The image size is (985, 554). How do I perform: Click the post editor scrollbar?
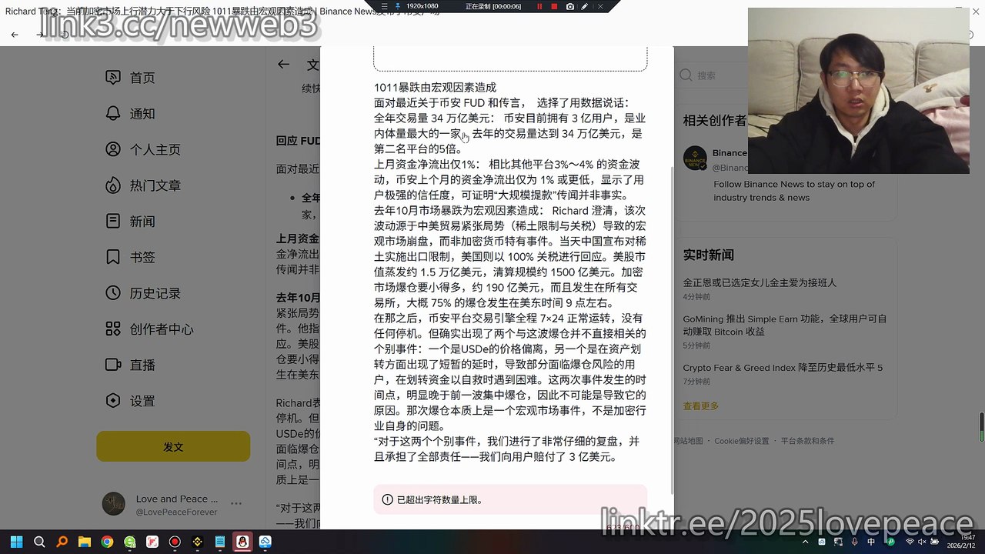671,331
